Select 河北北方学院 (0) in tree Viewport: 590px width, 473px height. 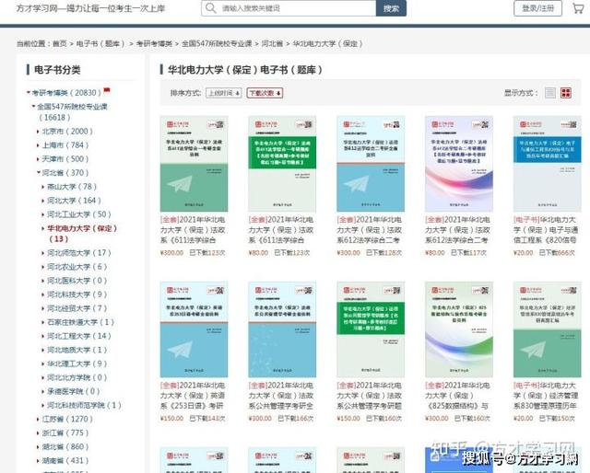(77, 378)
